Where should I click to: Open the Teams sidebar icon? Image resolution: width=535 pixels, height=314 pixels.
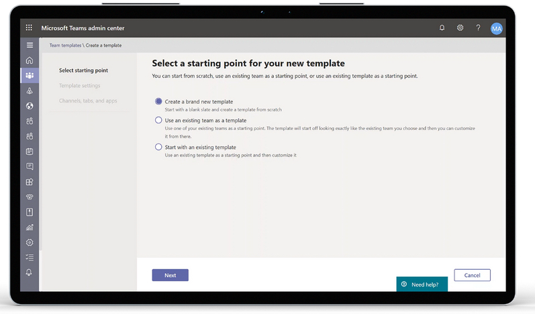[30, 75]
